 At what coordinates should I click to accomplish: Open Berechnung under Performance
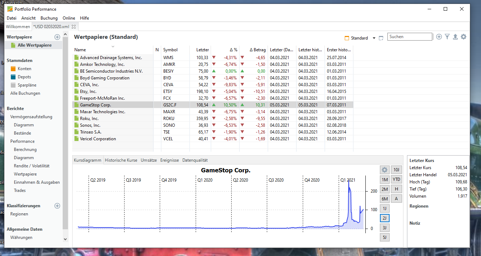coord(25,150)
